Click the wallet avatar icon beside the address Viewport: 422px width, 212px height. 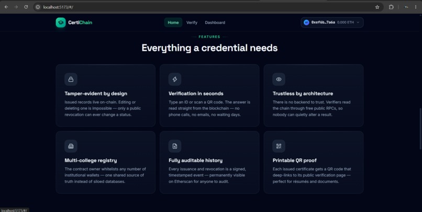coord(306,22)
